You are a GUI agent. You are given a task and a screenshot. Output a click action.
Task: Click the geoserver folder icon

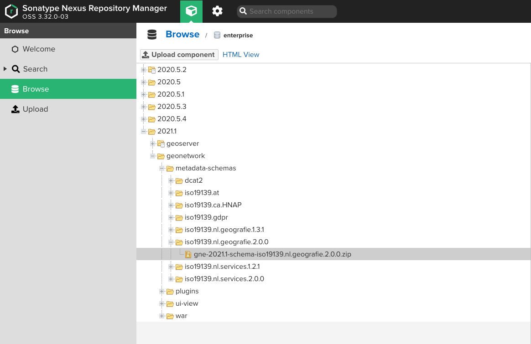pyautogui.click(x=161, y=144)
